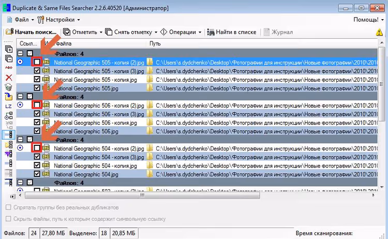Click the last sidebar icon at the bottom
Screen dimensions: 388x239
(9, 183)
